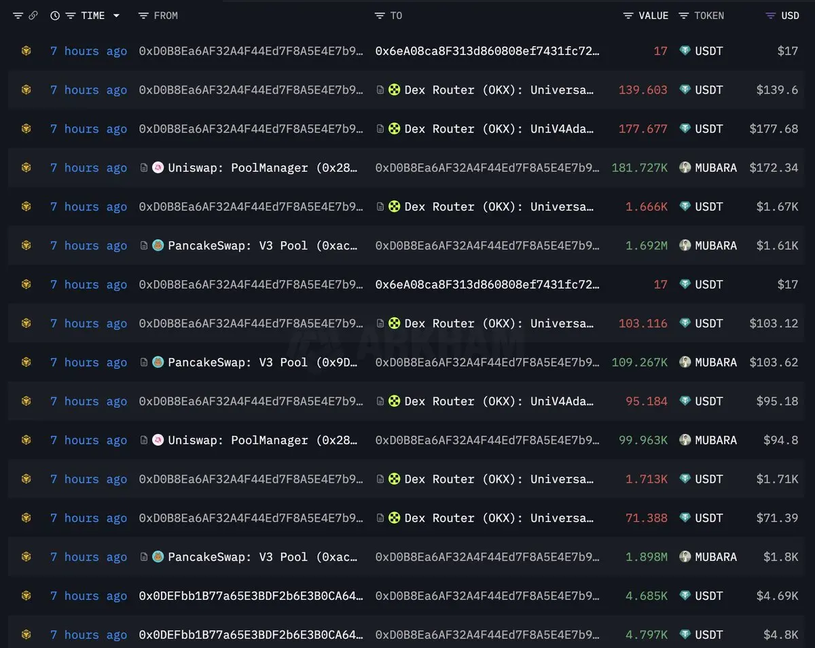Open the PancakeSwap V3 Pool (0xac) in the 1.692M row
The width and height of the screenshot is (815, 648).
[262, 245]
